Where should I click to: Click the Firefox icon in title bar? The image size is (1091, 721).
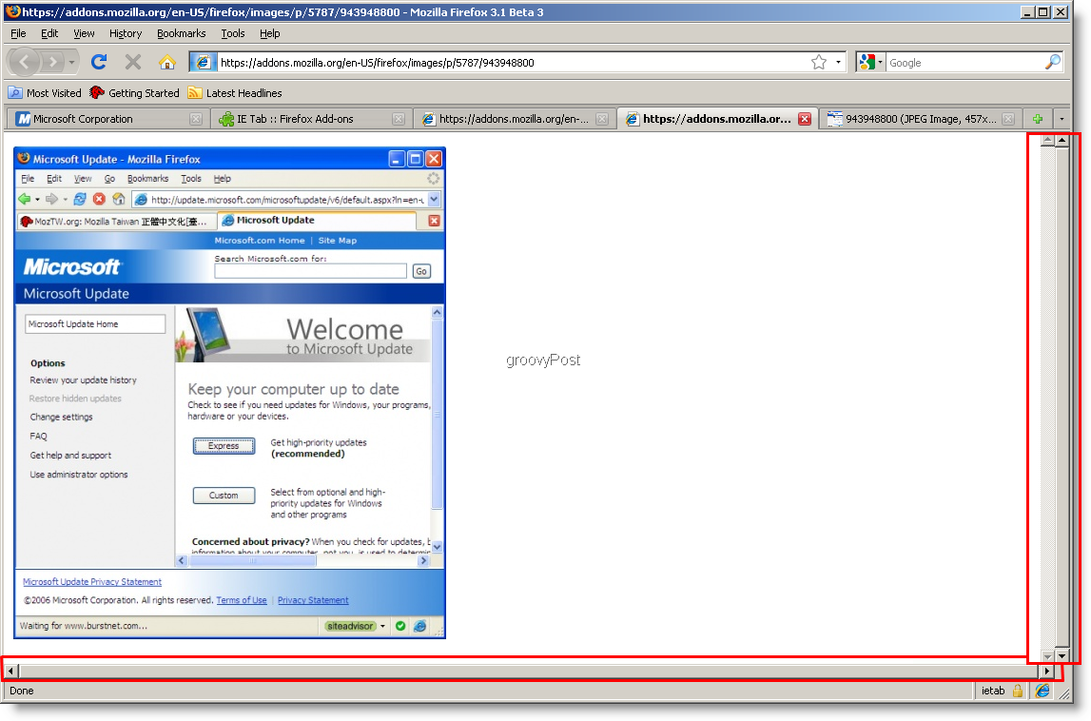point(13,11)
